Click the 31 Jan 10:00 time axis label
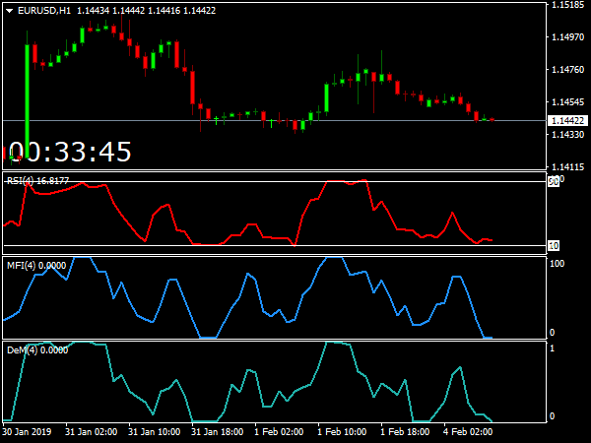This screenshot has height=443, width=591. (x=155, y=432)
